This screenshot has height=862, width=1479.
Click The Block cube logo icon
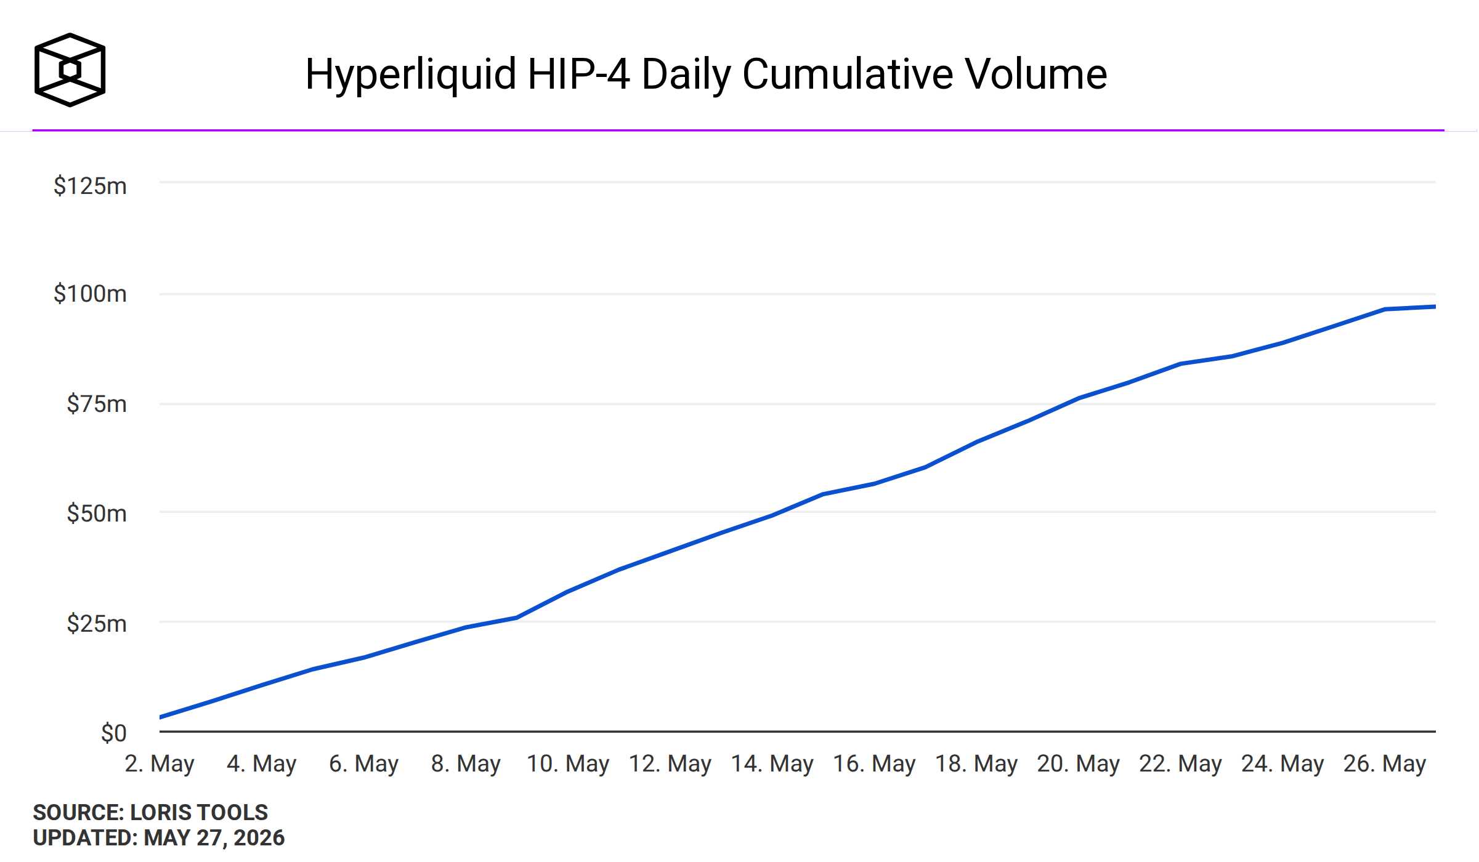pos(70,70)
